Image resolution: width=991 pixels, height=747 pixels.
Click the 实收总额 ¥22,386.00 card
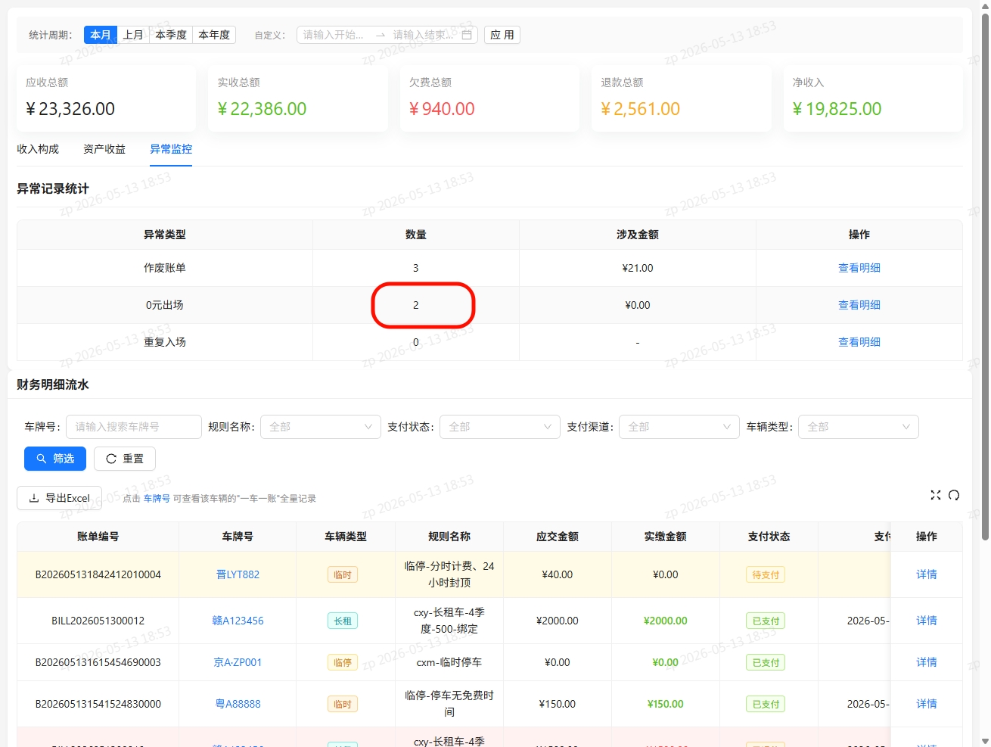tap(298, 98)
